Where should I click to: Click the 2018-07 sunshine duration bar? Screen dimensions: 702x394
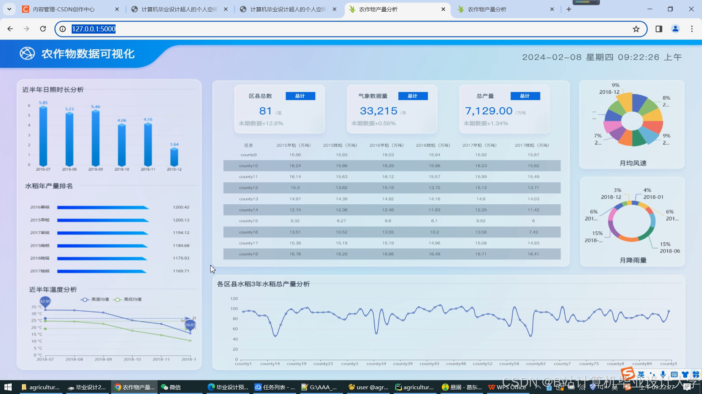(x=43, y=136)
